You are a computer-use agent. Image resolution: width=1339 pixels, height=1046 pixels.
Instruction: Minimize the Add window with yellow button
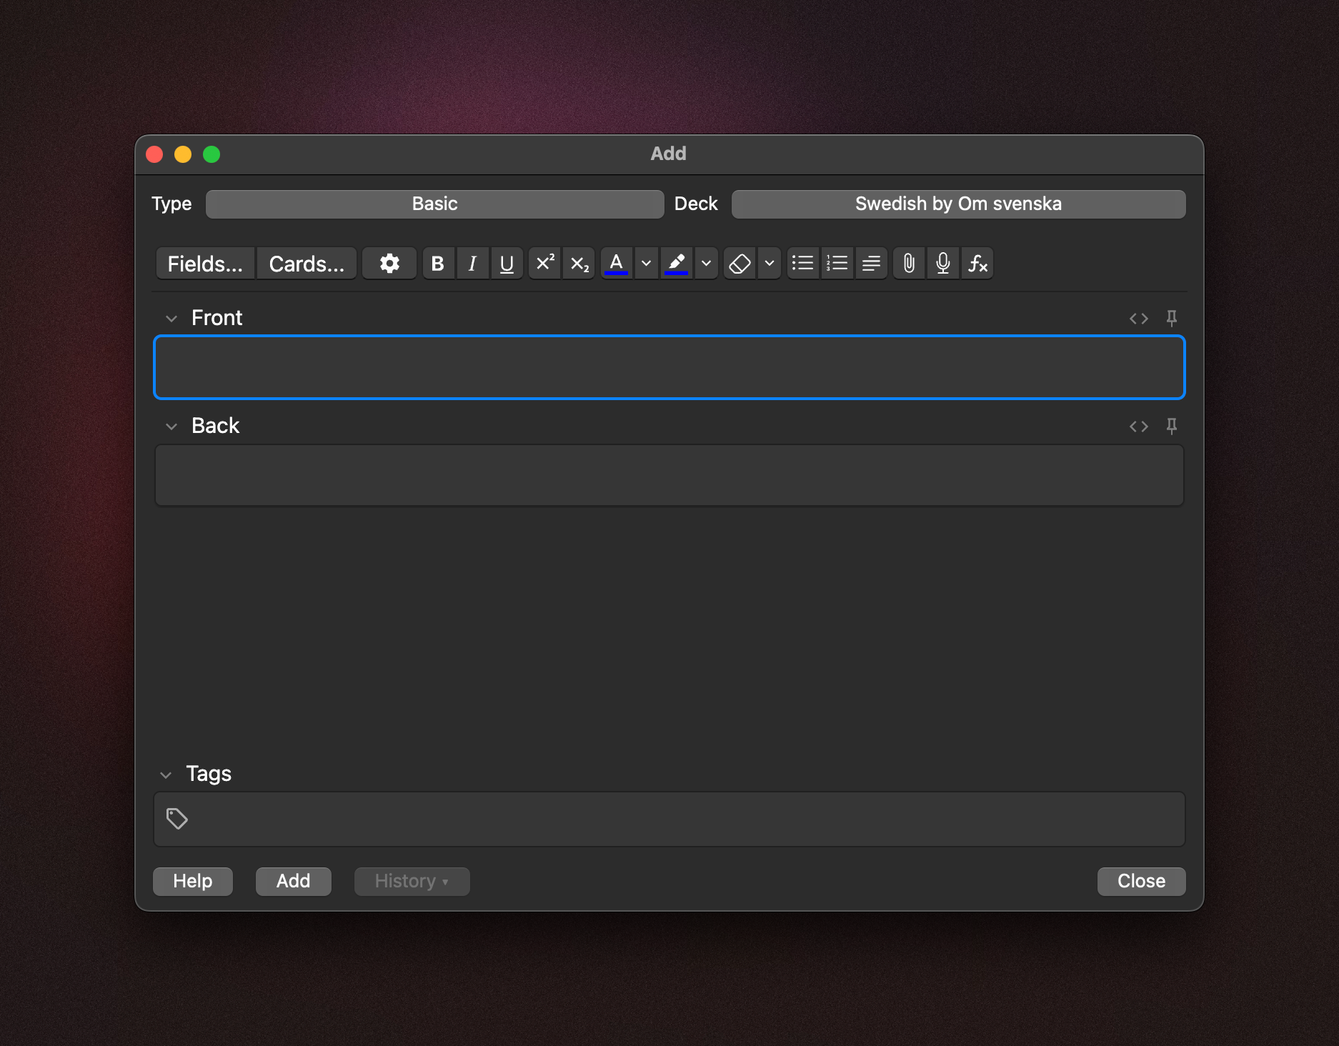183,154
